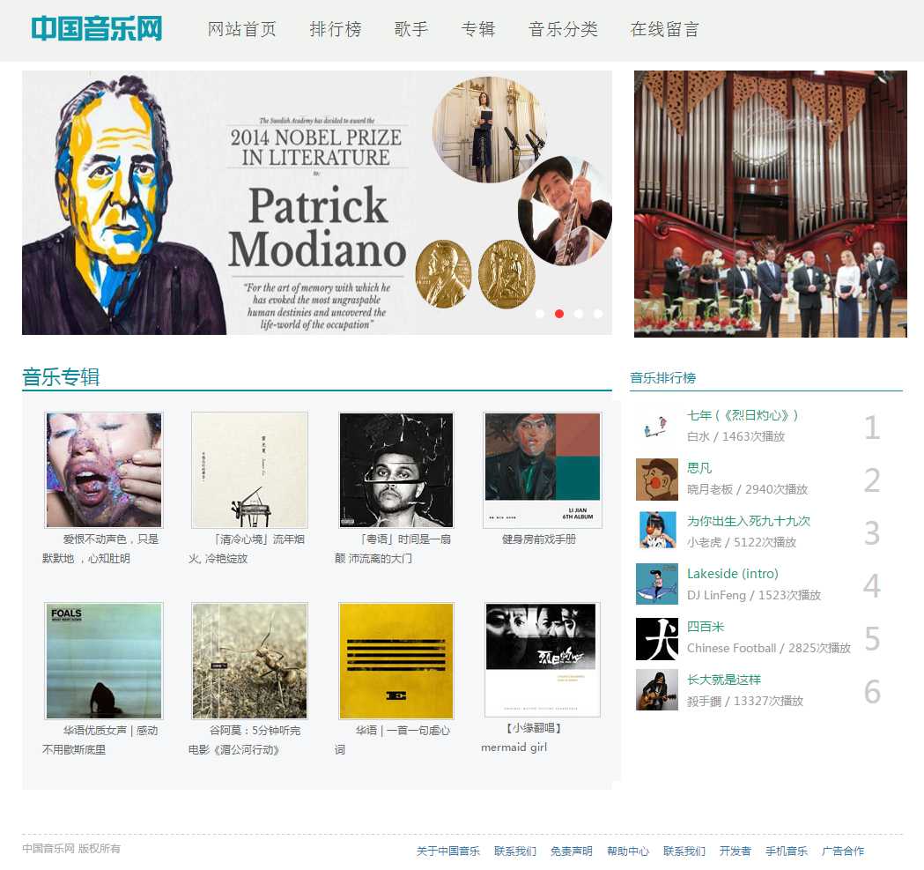Go to the 歌手 navigation item

411,29
